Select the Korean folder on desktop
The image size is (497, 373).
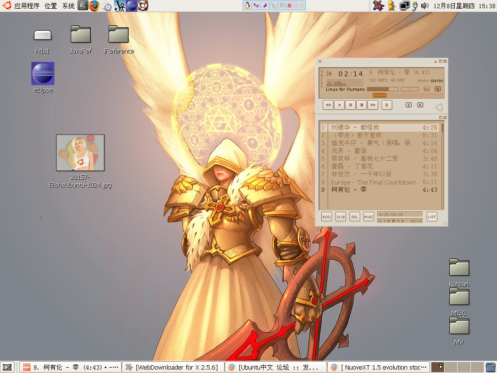(459, 268)
